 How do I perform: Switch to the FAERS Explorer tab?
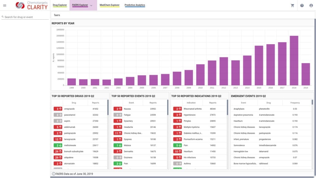pyautogui.click(x=80, y=5)
